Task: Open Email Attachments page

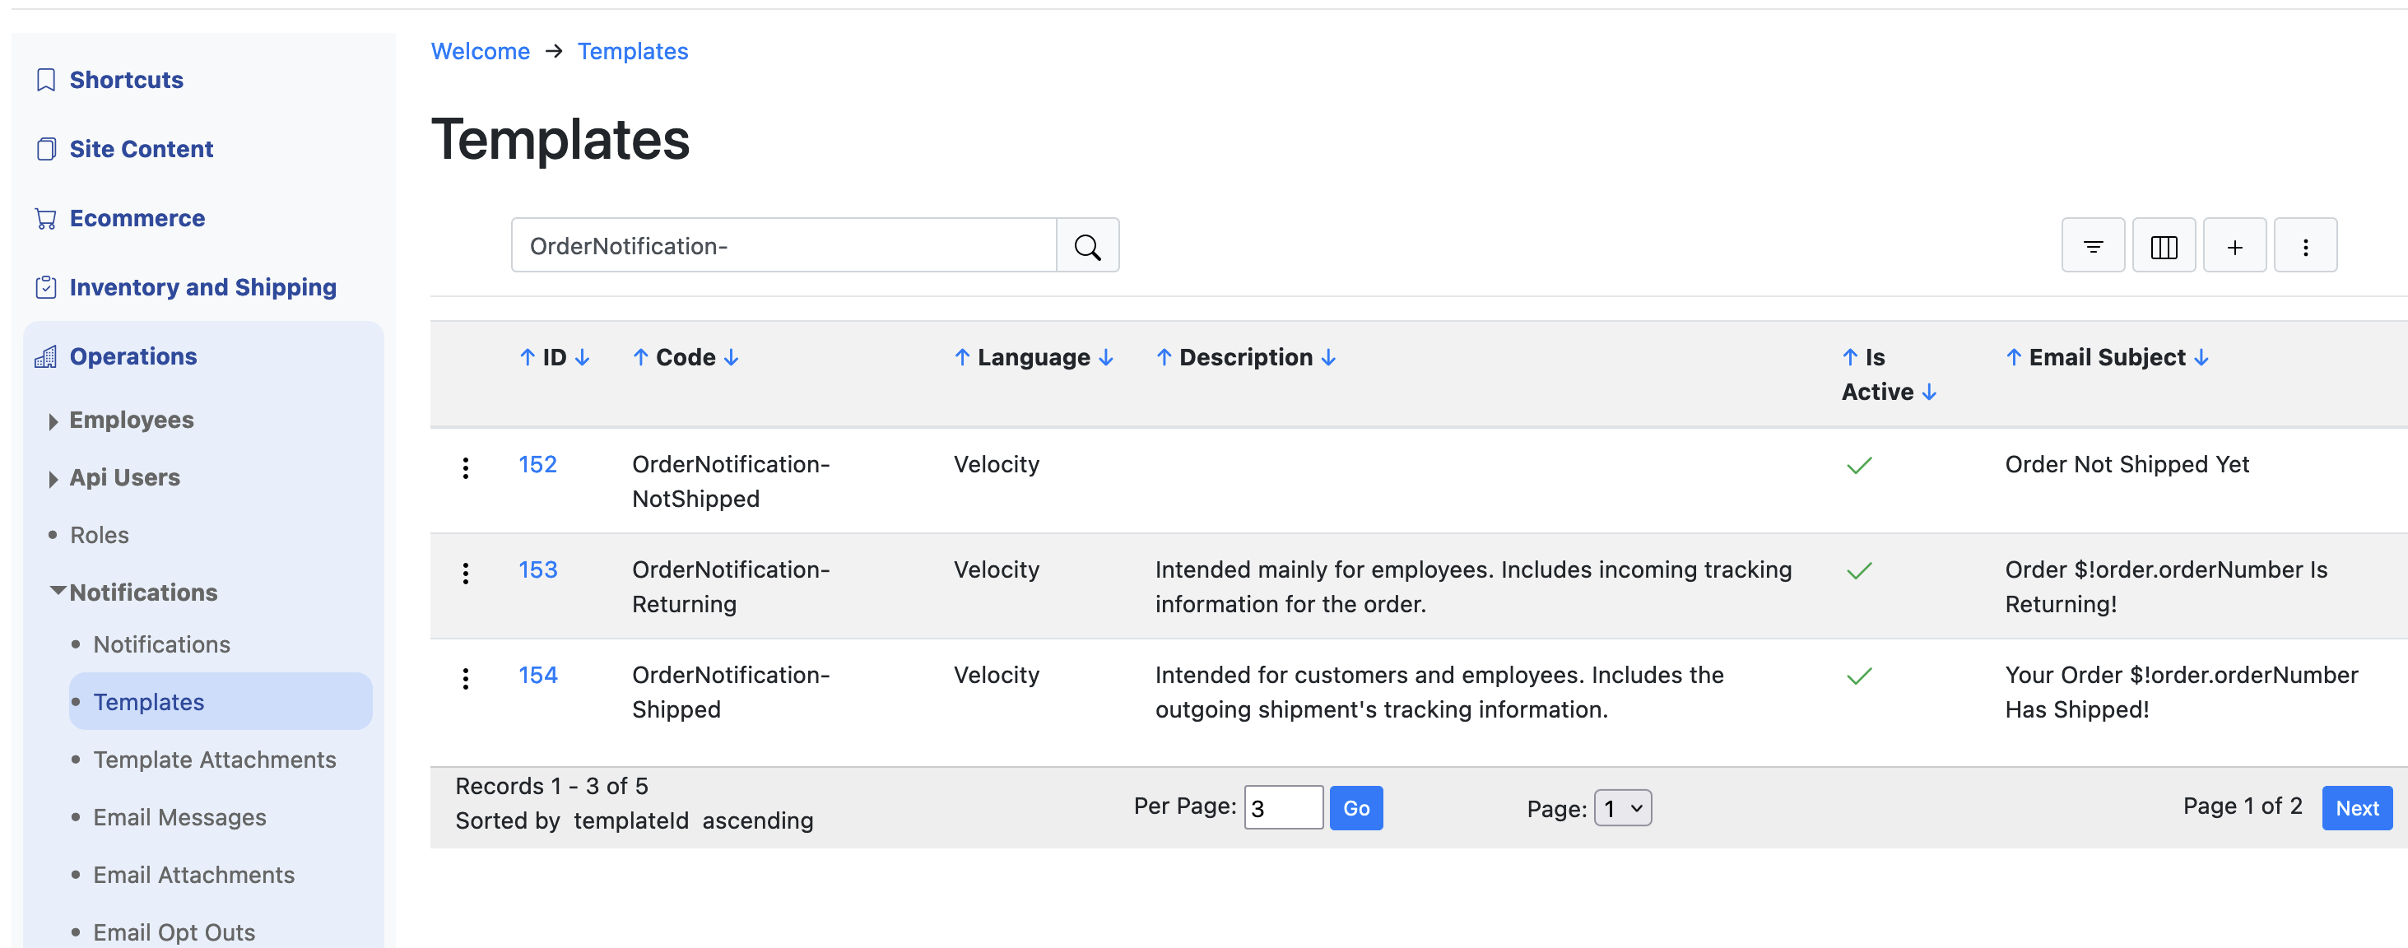Action: tap(193, 875)
